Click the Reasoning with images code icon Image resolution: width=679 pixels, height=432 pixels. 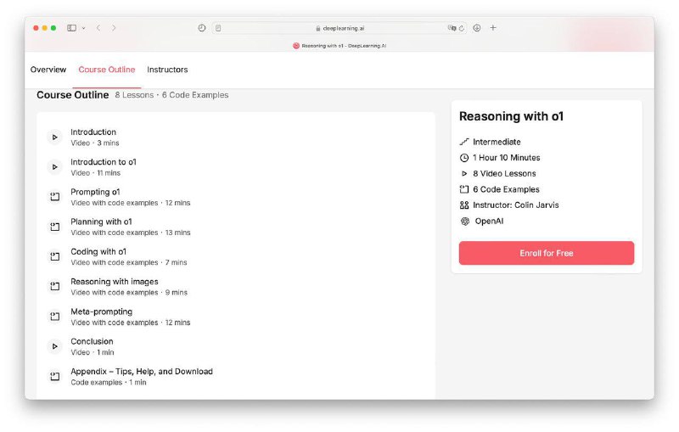click(x=54, y=287)
